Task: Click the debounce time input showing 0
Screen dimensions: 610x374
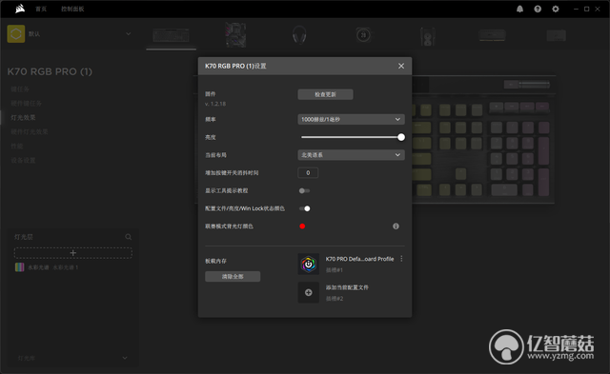Action: (x=308, y=173)
